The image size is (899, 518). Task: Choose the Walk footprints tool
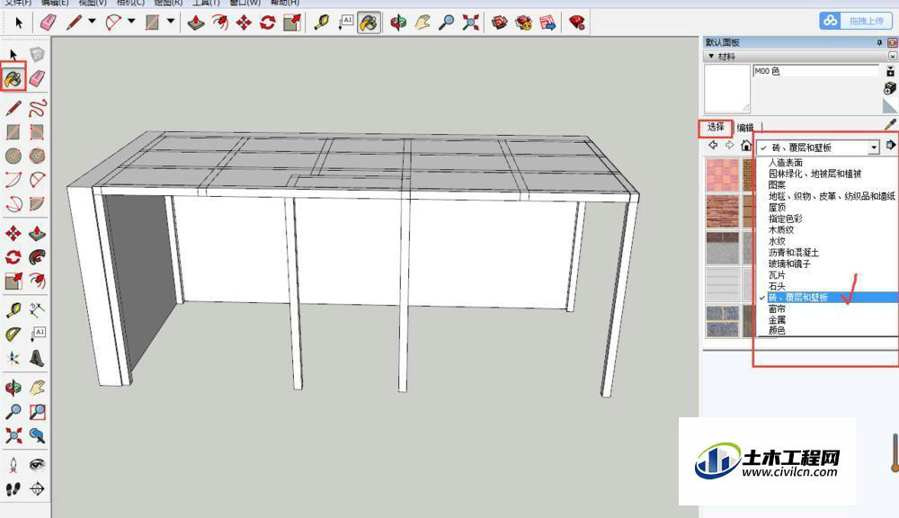pyautogui.click(x=13, y=488)
